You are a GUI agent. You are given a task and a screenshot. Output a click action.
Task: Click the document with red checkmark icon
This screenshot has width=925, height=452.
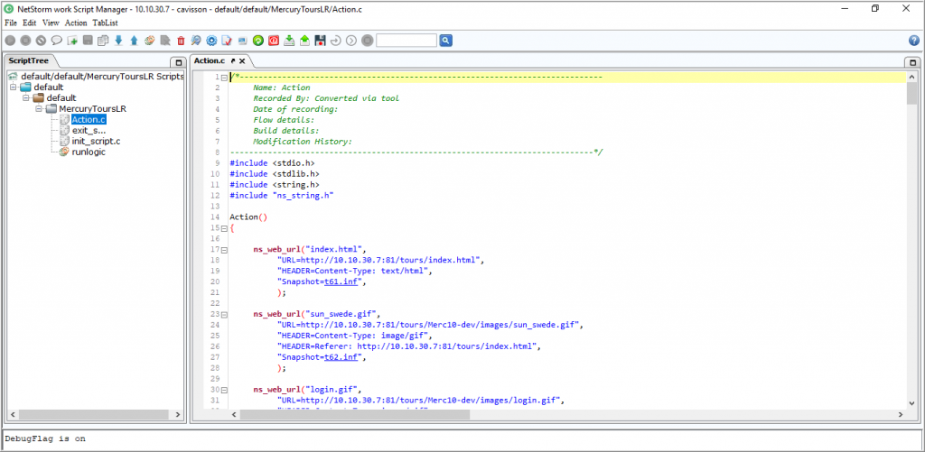coord(227,41)
